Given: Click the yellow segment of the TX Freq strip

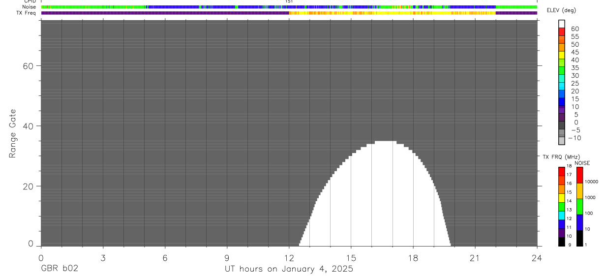Looking at the screenshot, I should click(x=393, y=13).
